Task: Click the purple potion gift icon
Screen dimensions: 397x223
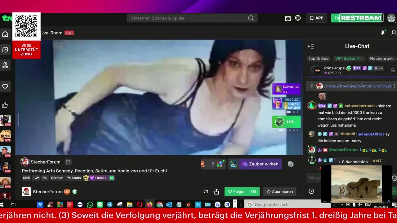Action: [212, 164]
